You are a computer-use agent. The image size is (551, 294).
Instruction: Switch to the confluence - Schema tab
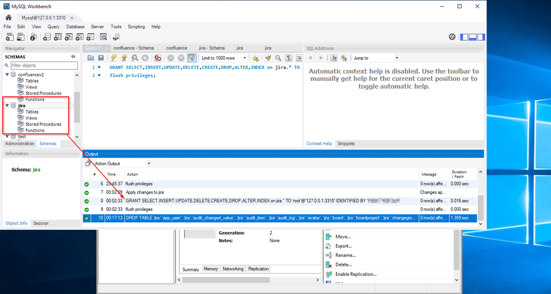pos(133,48)
